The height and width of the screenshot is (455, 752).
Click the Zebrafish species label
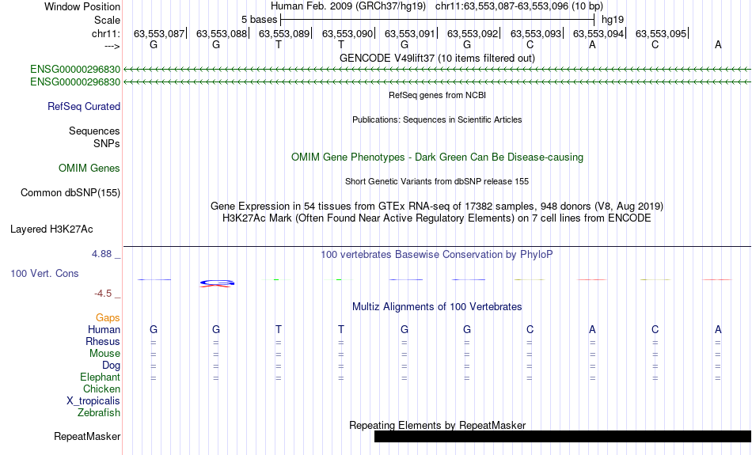tap(99, 412)
